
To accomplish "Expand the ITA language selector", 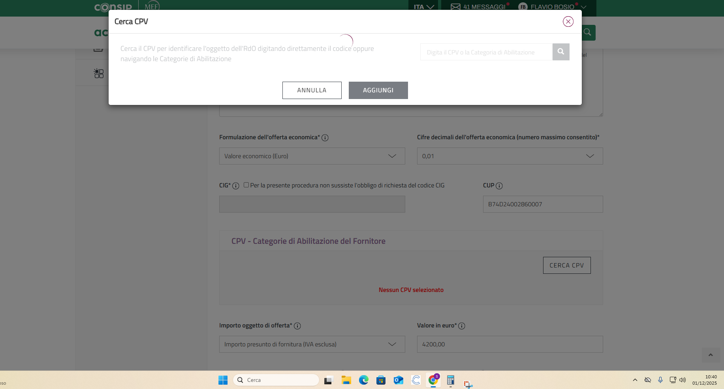I will point(423,7).
